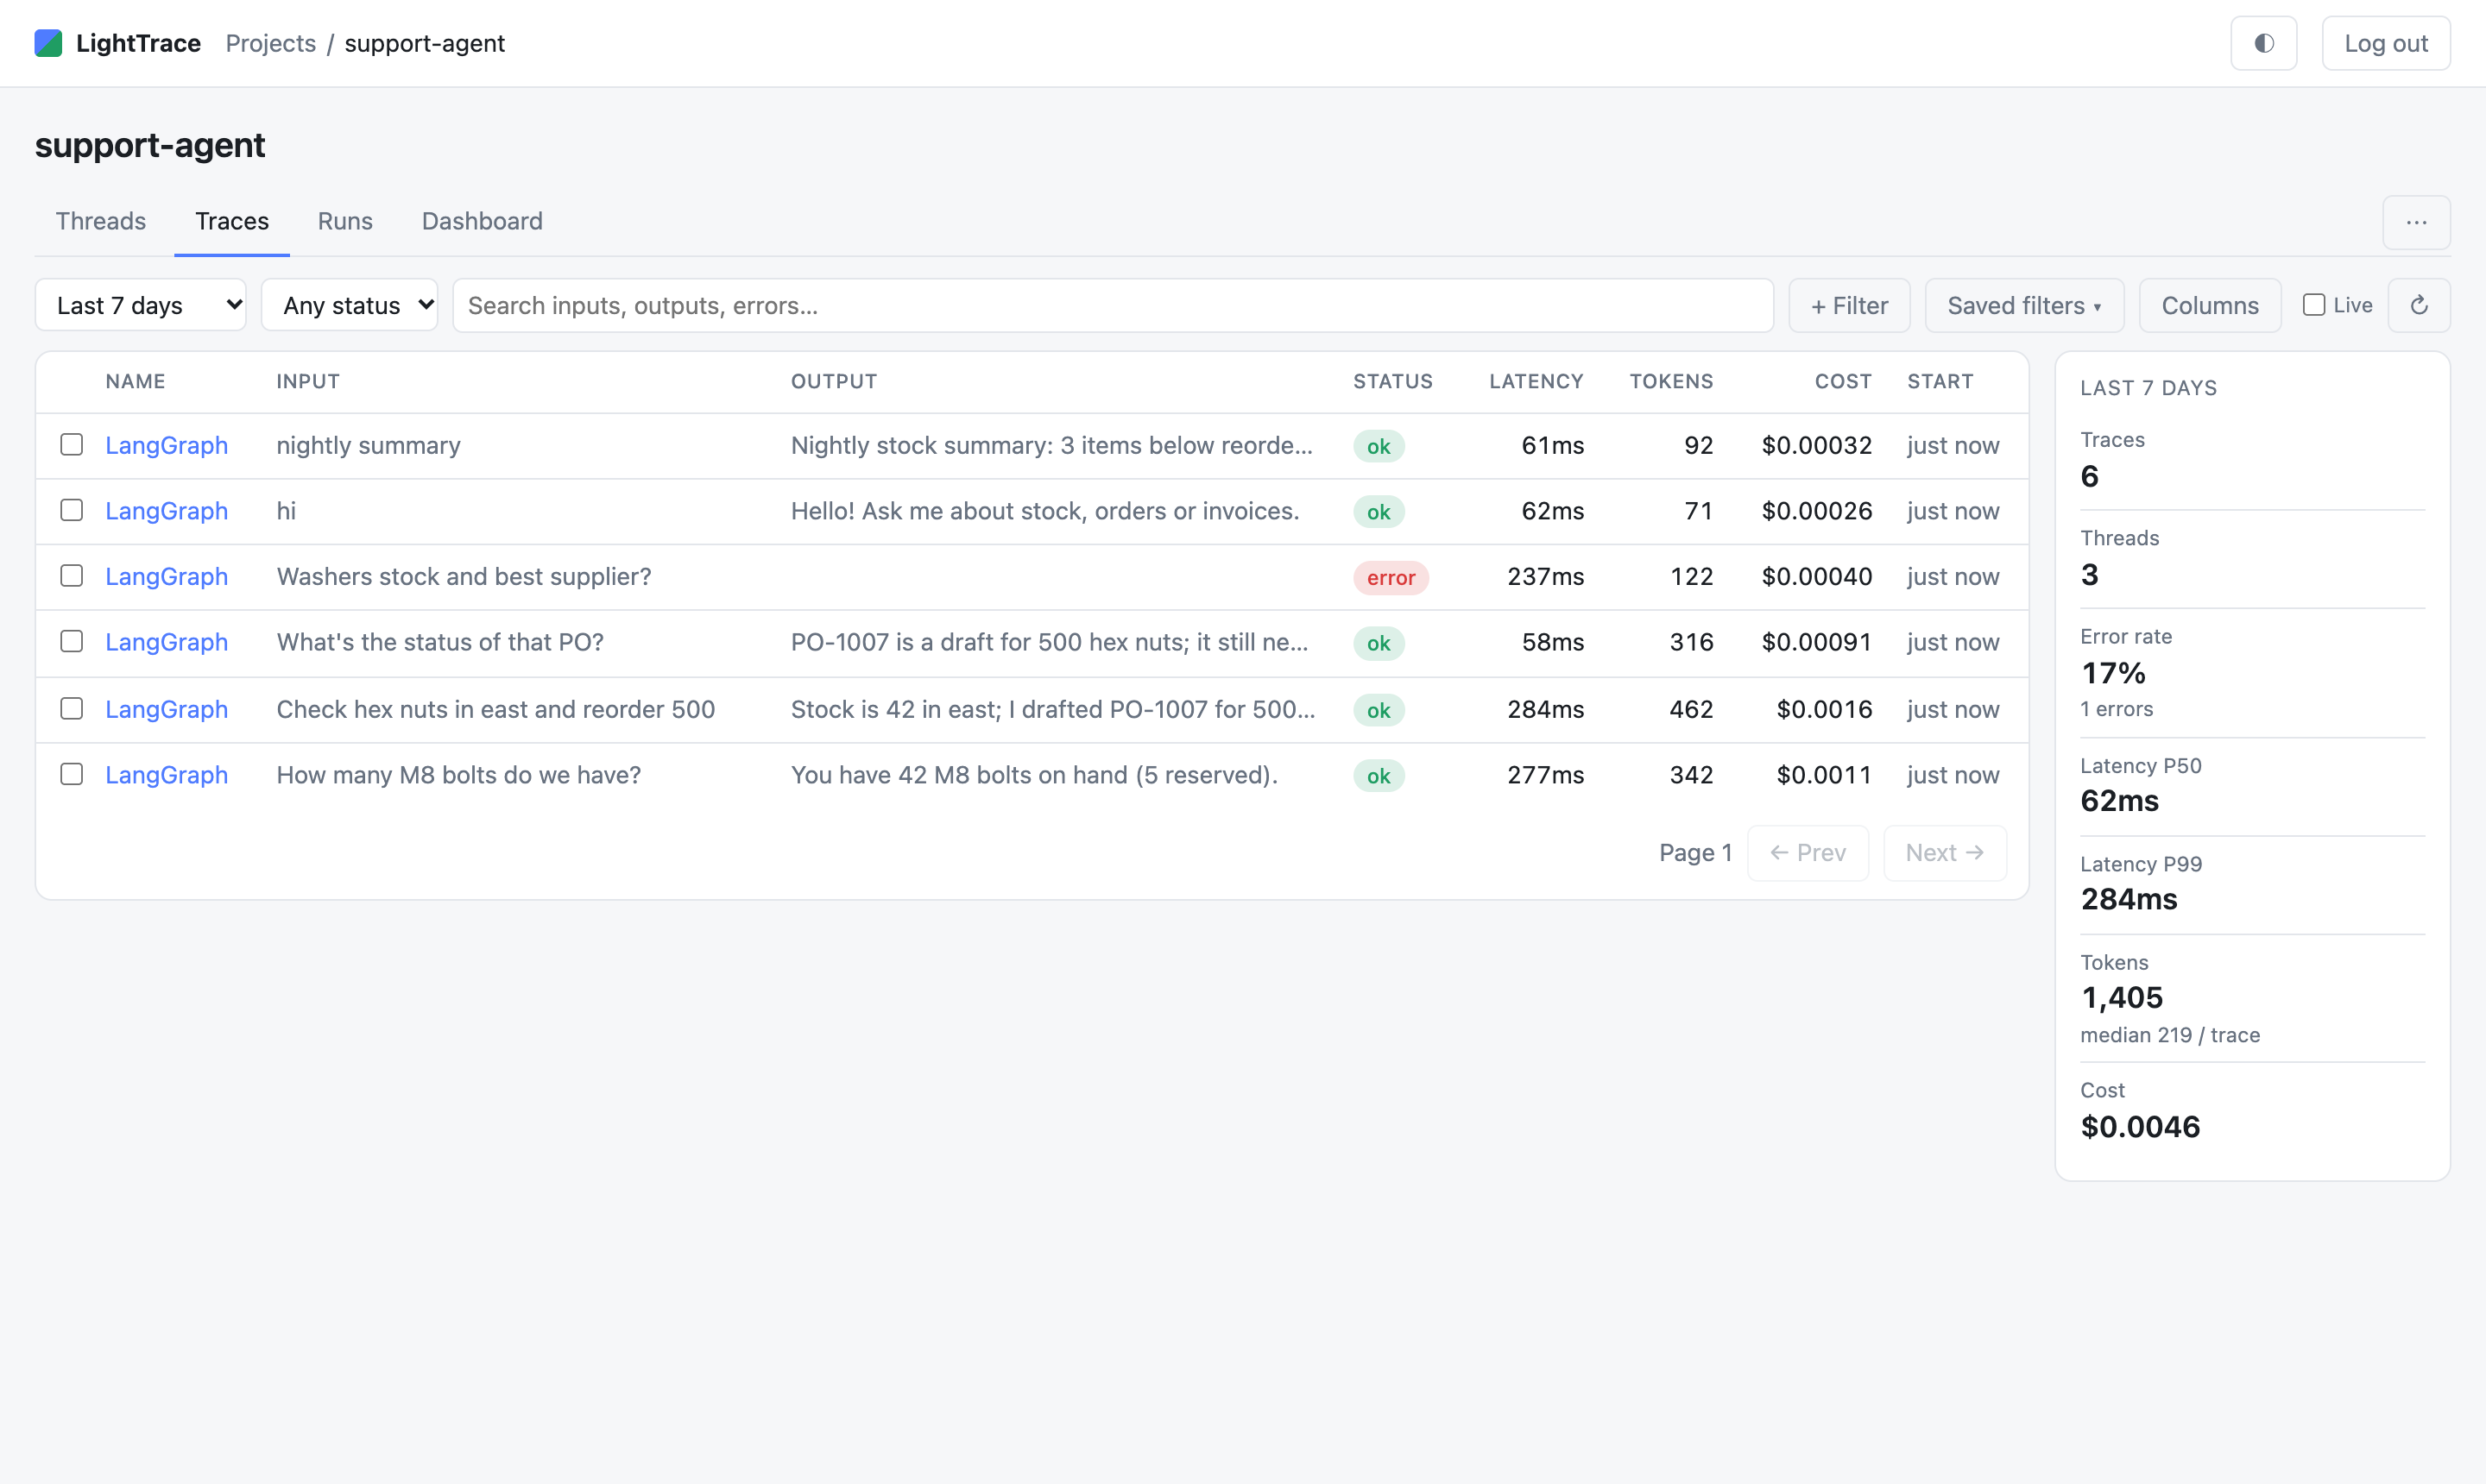Open the more options ellipsis menu
The height and width of the screenshot is (1484, 2486).
click(x=2416, y=222)
